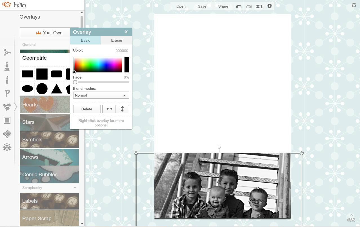The height and width of the screenshot is (227, 360).
Task: Expand the Comic Bubbles category
Action: tap(49, 175)
